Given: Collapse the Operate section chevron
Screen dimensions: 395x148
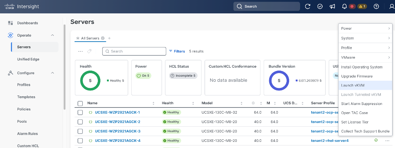Looking at the screenshot, I should coord(52,35).
